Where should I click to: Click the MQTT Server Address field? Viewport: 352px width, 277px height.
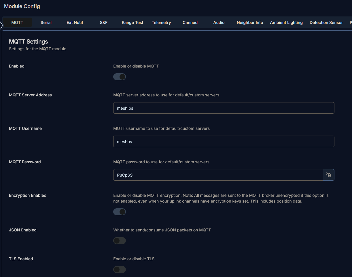click(x=224, y=108)
